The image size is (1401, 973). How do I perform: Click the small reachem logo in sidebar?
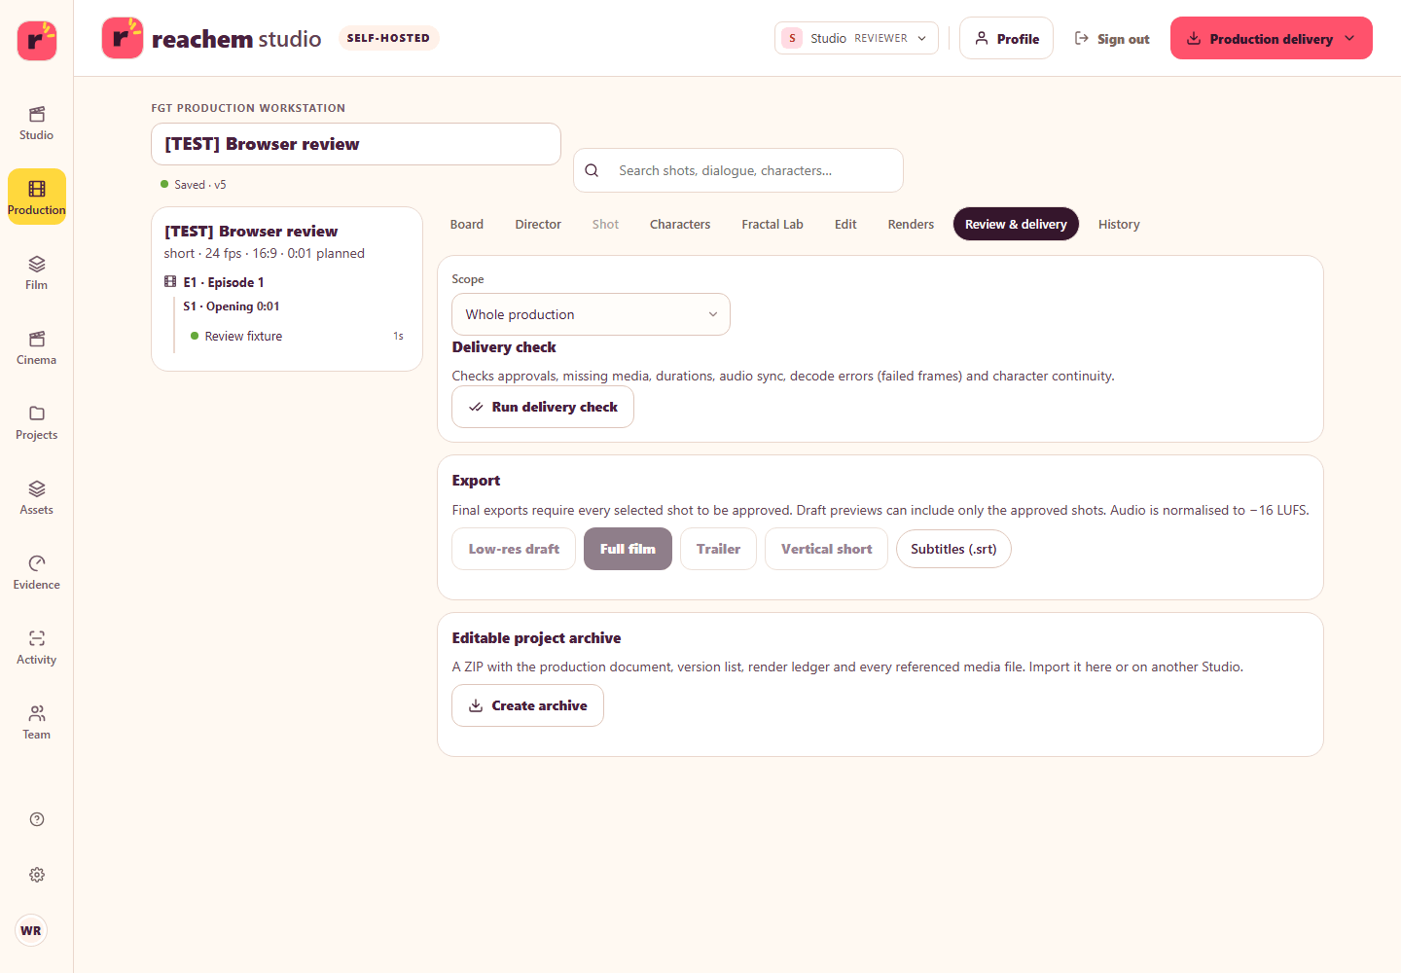tap(37, 40)
